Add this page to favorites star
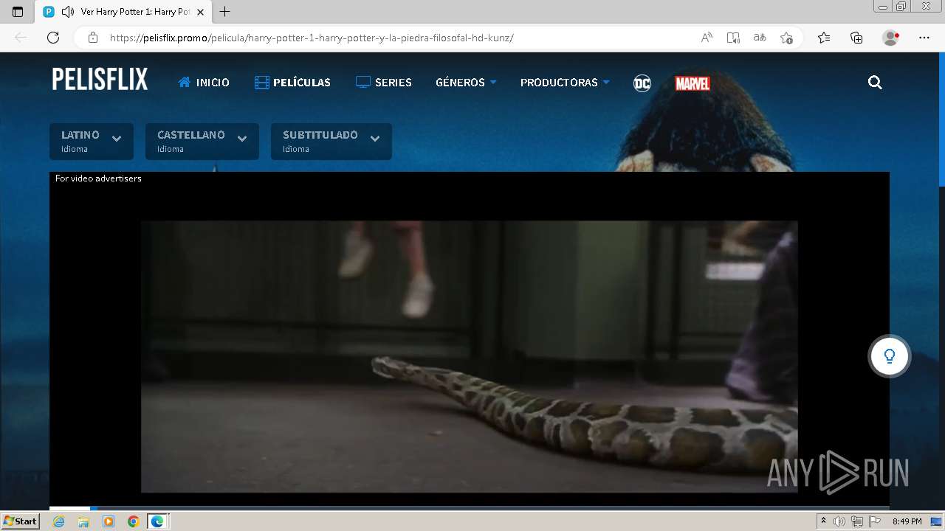The width and height of the screenshot is (945, 531). coord(786,38)
